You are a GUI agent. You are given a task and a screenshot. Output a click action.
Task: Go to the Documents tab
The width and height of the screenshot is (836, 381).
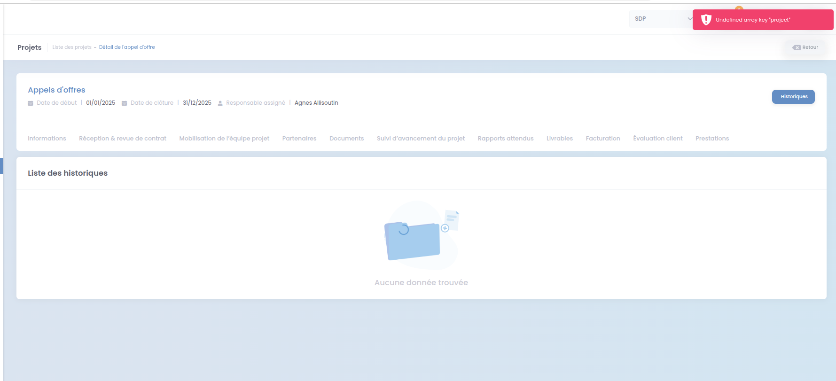click(x=347, y=139)
